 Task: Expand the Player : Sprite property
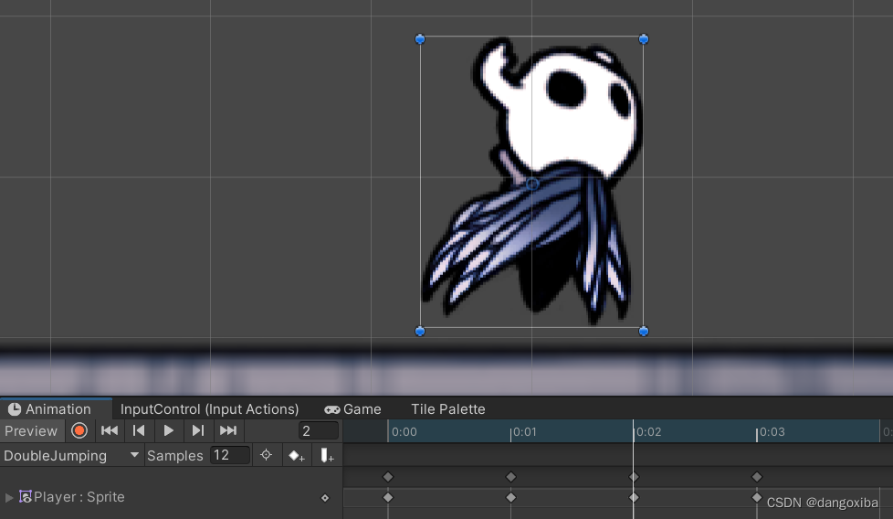[x=9, y=497]
